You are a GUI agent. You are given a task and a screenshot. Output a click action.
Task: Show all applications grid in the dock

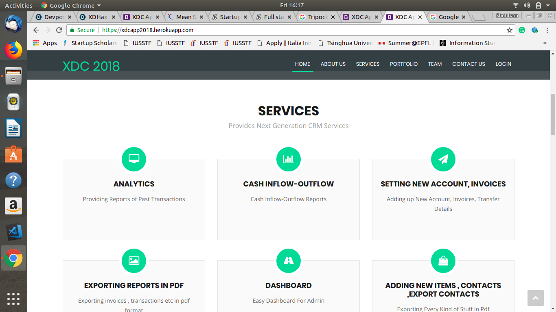click(x=13, y=299)
